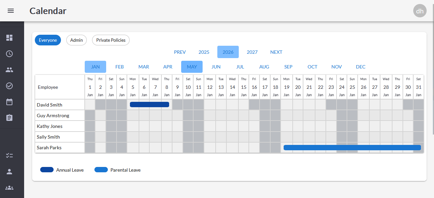The width and height of the screenshot is (434, 198).
Task: Open the clipboard reports icon
Action: pos(9,118)
